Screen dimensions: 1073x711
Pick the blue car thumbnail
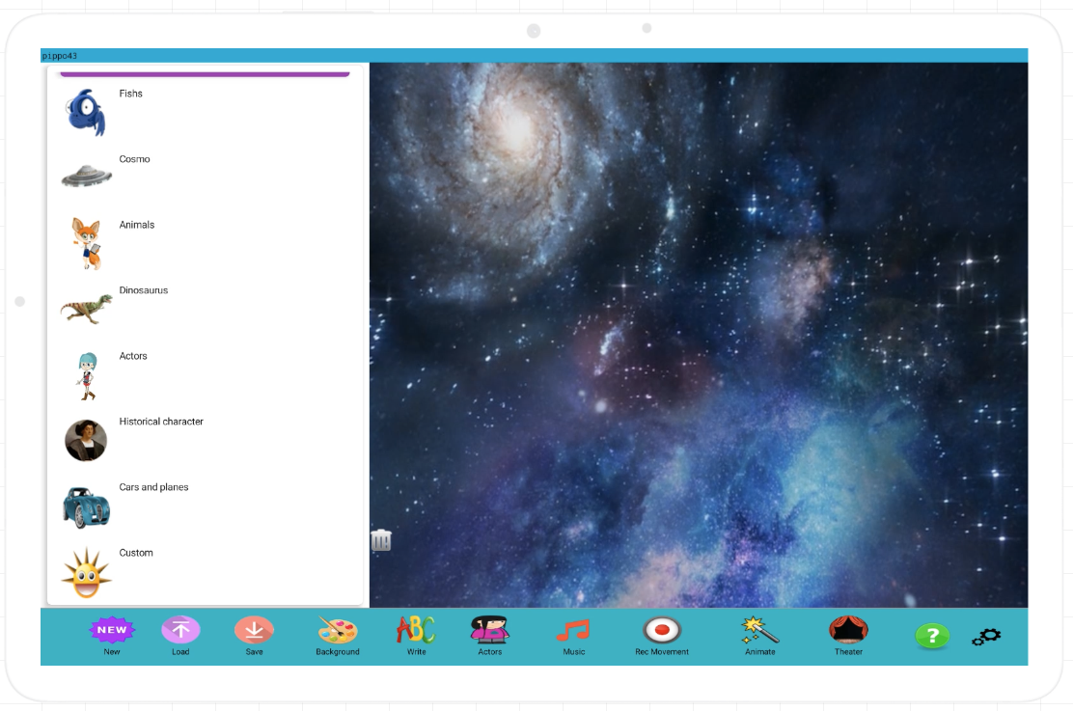86,507
